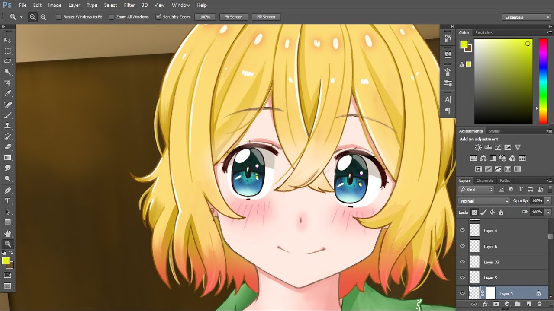The image size is (554, 311).
Task: Enable Zoom All Windows checkbox
Action: click(x=112, y=17)
